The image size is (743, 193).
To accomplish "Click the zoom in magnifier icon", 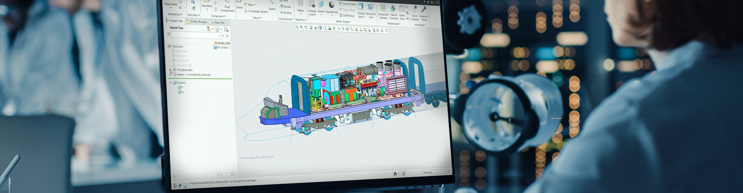I will (301, 28).
